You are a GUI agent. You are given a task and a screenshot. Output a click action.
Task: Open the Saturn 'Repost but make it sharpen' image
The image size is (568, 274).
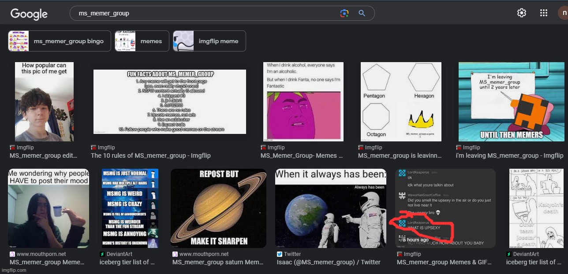[x=218, y=208]
